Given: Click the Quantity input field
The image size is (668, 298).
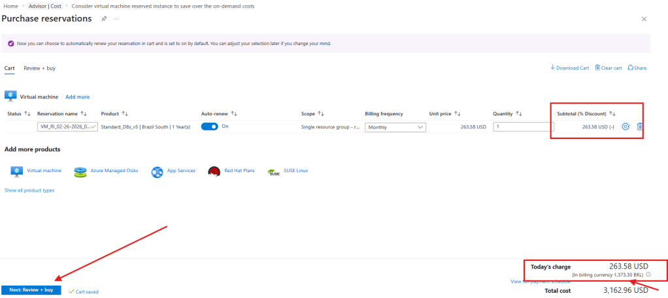Looking at the screenshot, I should [x=523, y=127].
